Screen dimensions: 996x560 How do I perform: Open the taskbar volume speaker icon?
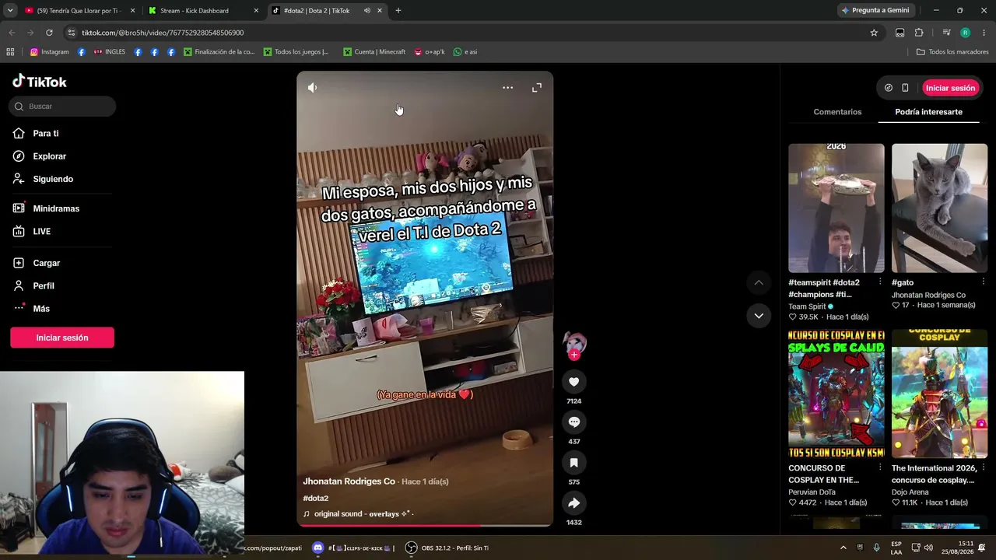[928, 548]
